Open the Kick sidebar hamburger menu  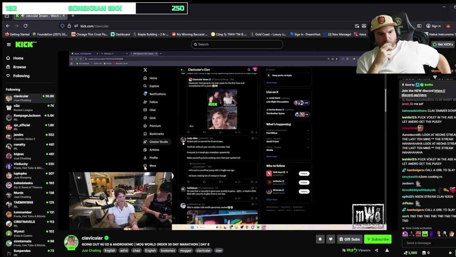[x=9, y=45]
